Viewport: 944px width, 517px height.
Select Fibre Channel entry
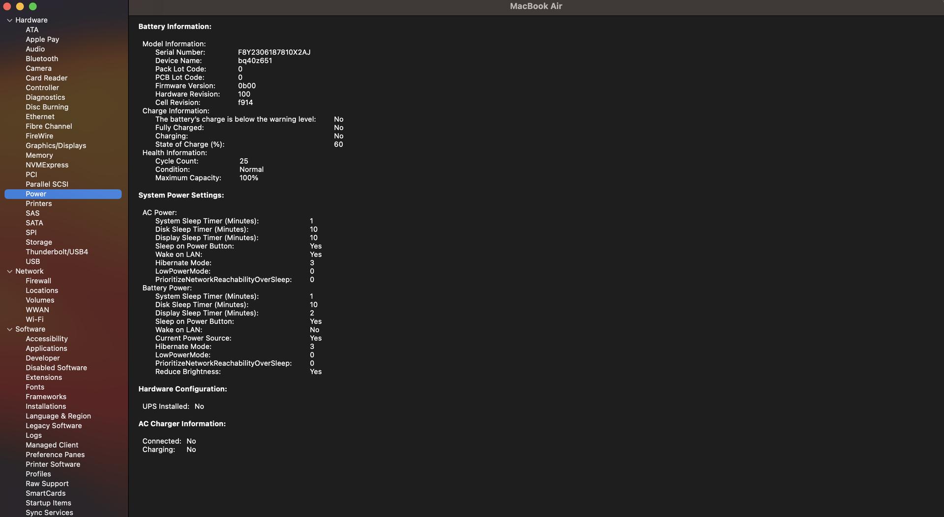pyautogui.click(x=49, y=126)
